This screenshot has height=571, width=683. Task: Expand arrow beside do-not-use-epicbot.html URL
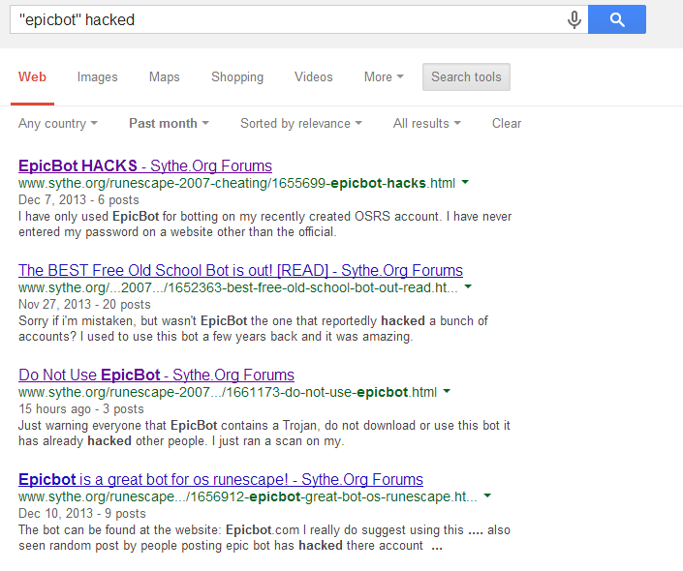coord(447,391)
